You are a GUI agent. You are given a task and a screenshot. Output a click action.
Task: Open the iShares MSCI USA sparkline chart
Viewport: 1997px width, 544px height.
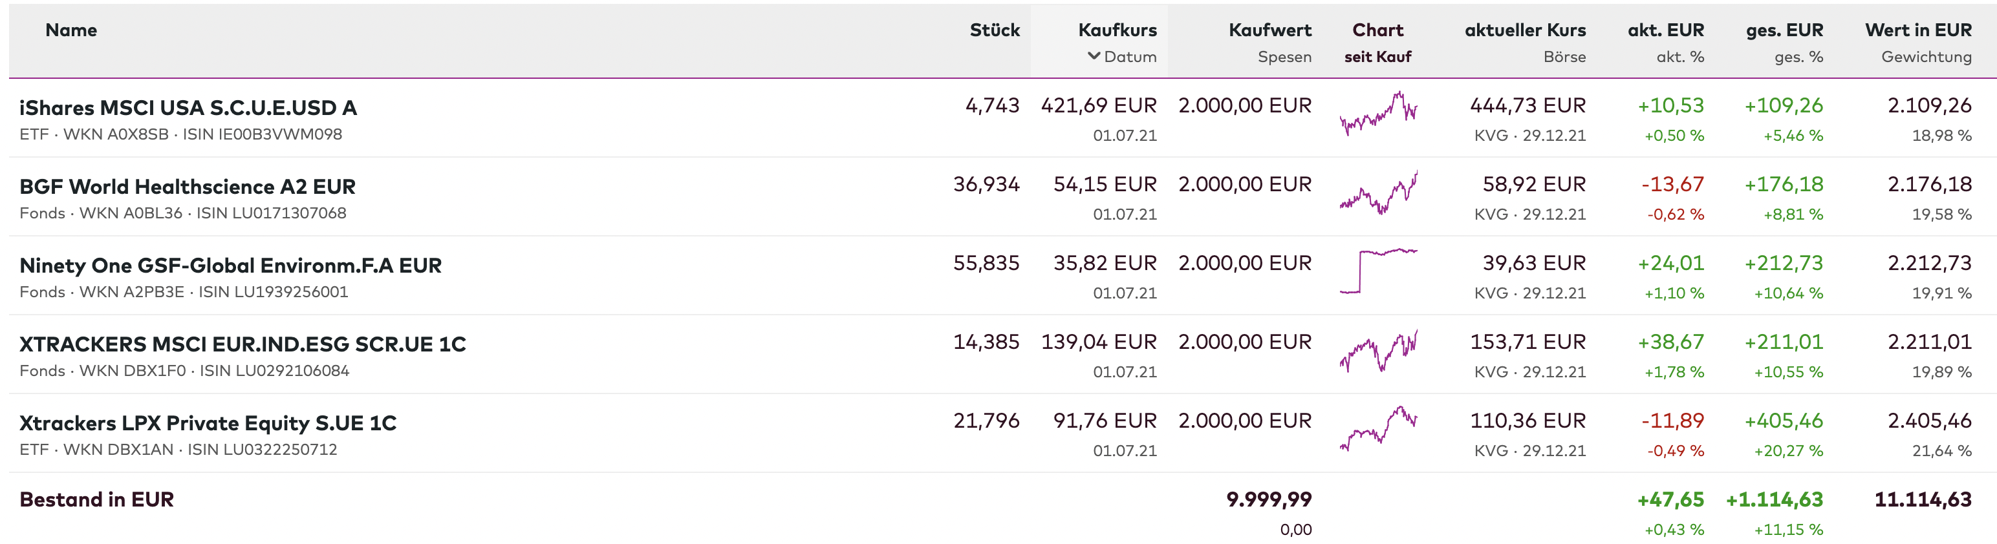[1378, 114]
